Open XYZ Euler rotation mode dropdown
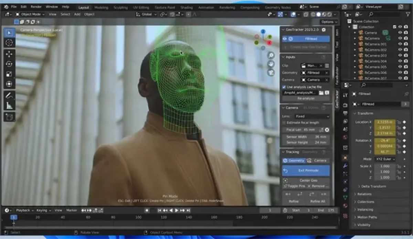Screen dimensions: 413x239 coord(384,159)
